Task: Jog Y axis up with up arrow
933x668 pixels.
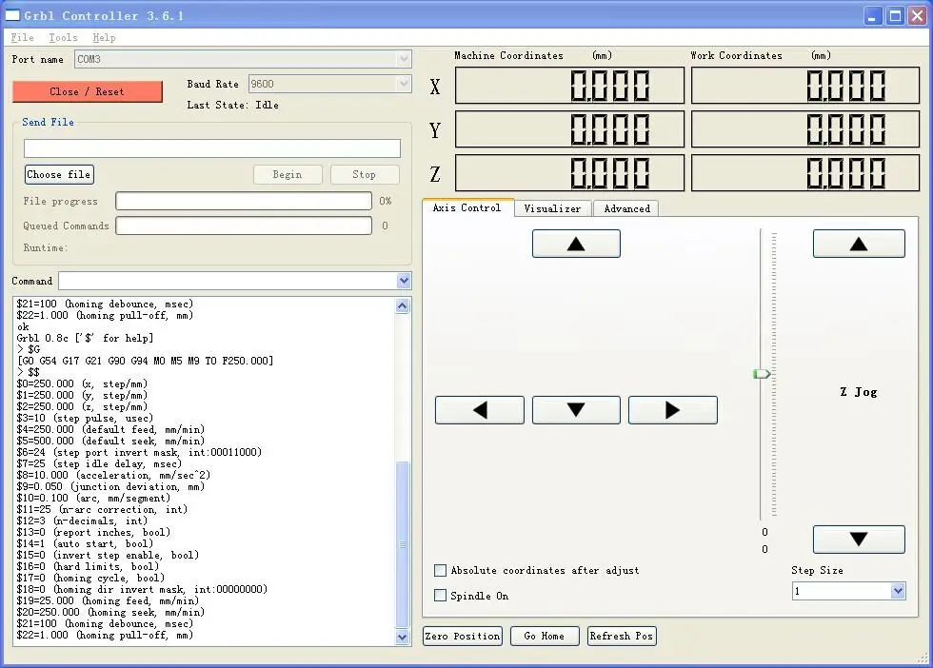Action: (x=576, y=244)
